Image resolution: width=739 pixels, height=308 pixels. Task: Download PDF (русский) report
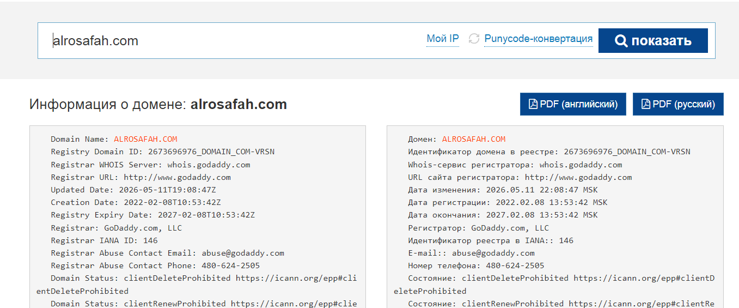(x=678, y=104)
